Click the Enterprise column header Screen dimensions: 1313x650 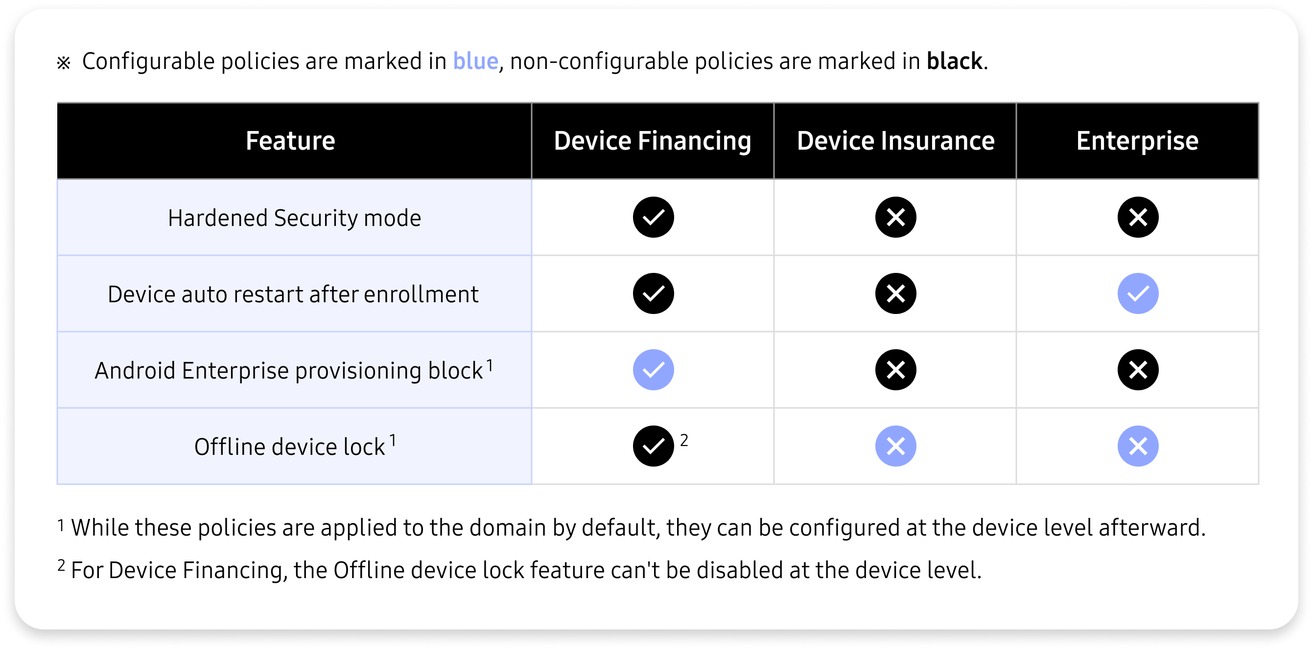coord(1137,141)
